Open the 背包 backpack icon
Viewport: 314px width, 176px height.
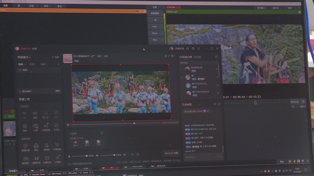click(36, 147)
